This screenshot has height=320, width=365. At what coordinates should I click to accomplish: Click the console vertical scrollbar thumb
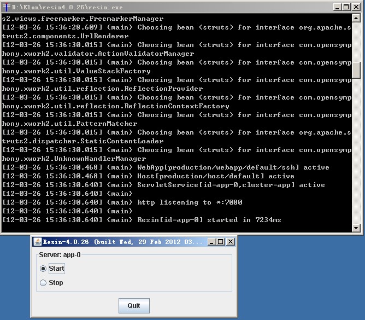356,71
